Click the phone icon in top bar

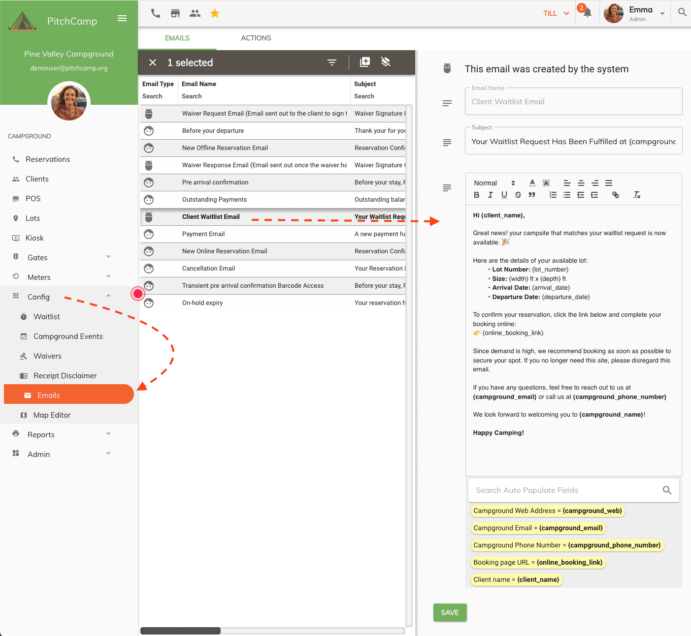pos(156,13)
